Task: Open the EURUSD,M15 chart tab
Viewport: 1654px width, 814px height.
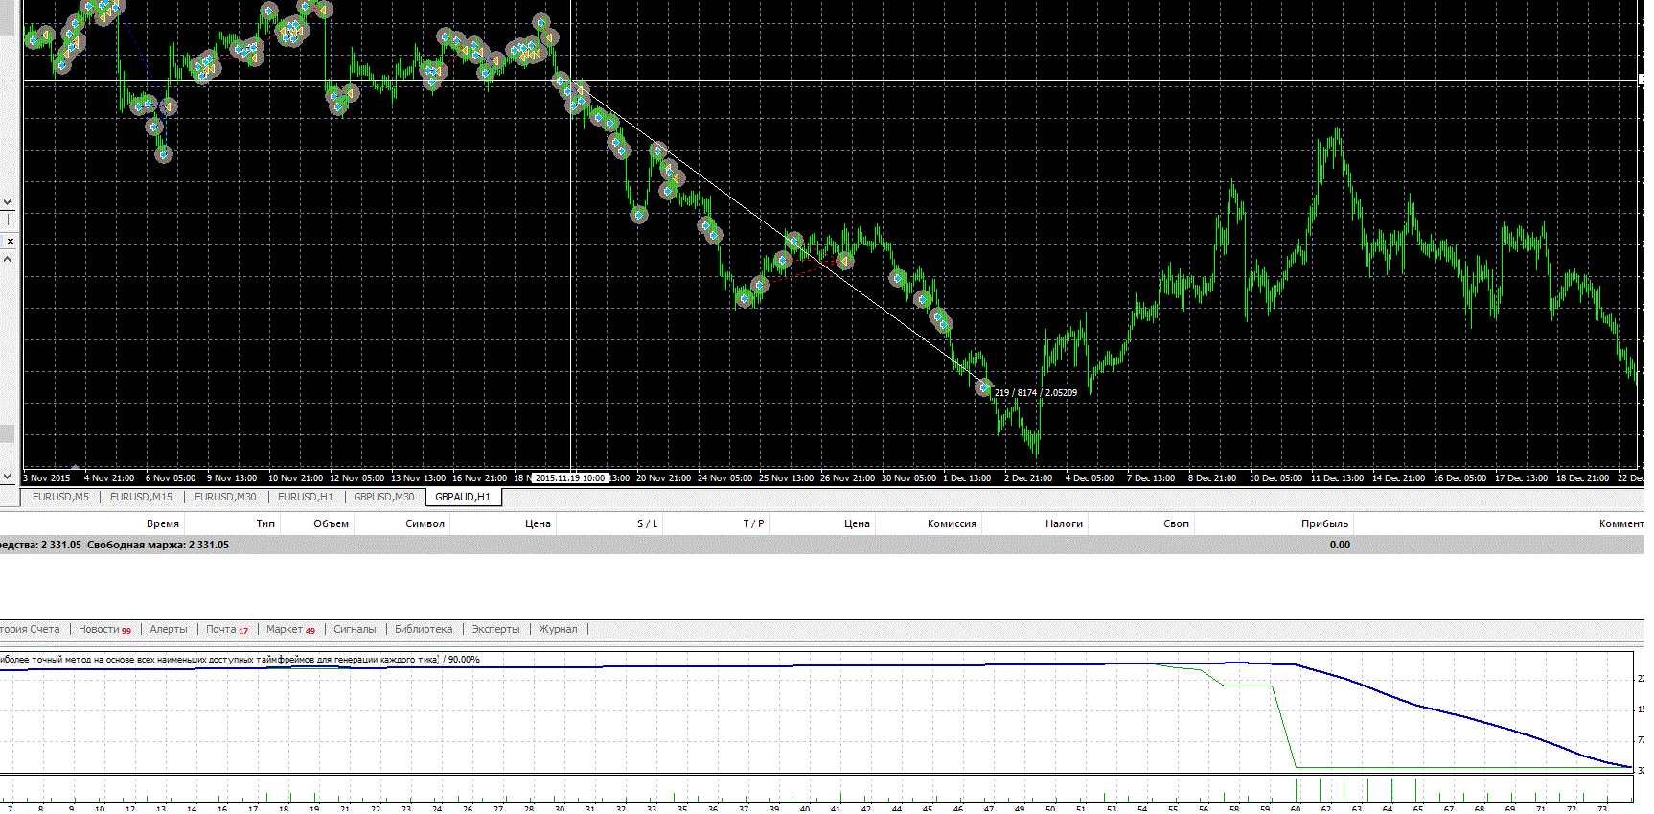Action: 141,497
